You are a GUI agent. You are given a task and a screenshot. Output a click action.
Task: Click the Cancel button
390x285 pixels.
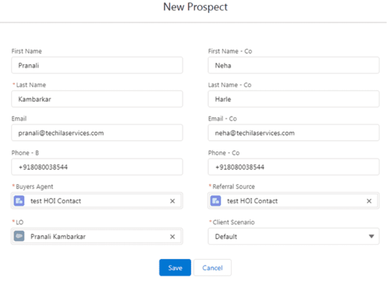click(212, 268)
